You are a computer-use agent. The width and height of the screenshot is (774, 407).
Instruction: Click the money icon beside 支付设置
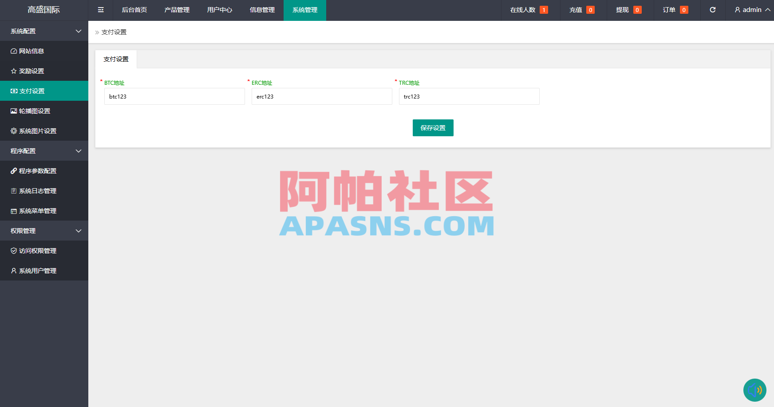[14, 91]
